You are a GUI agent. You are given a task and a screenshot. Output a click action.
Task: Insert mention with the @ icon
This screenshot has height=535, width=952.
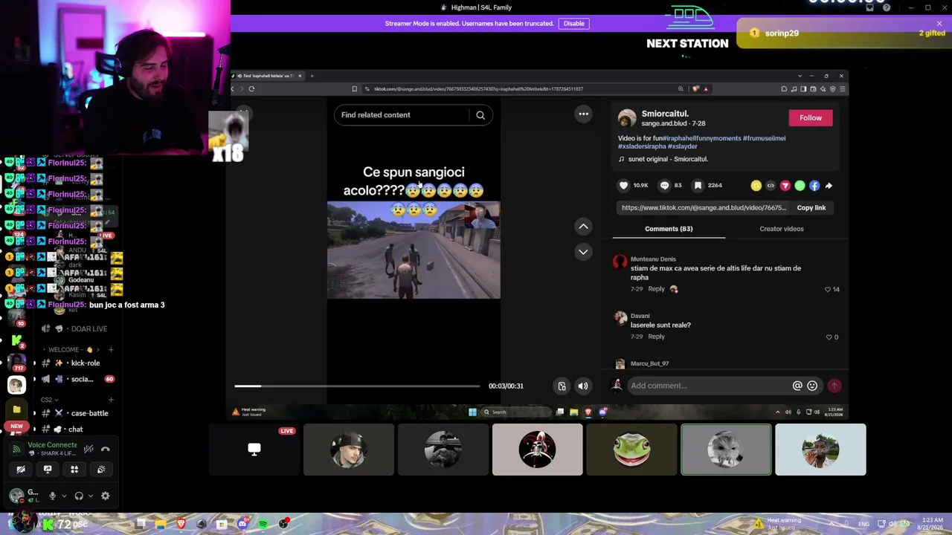(x=797, y=386)
